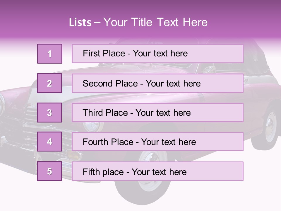Select the number 3 box
Viewport: 281px width, 211px height.
(49, 113)
